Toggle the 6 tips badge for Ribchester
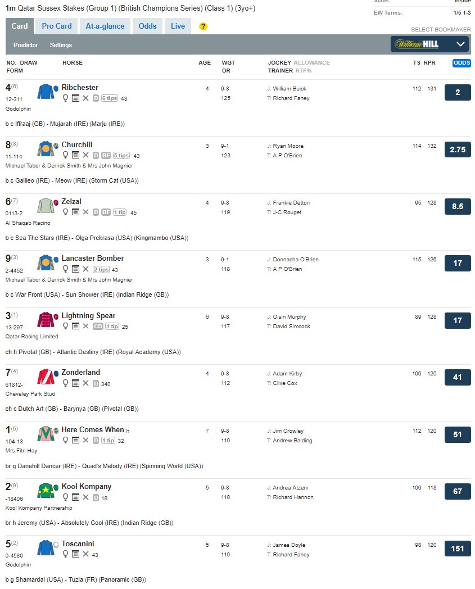Viewport: 475px width, 589px height. pyautogui.click(x=110, y=98)
